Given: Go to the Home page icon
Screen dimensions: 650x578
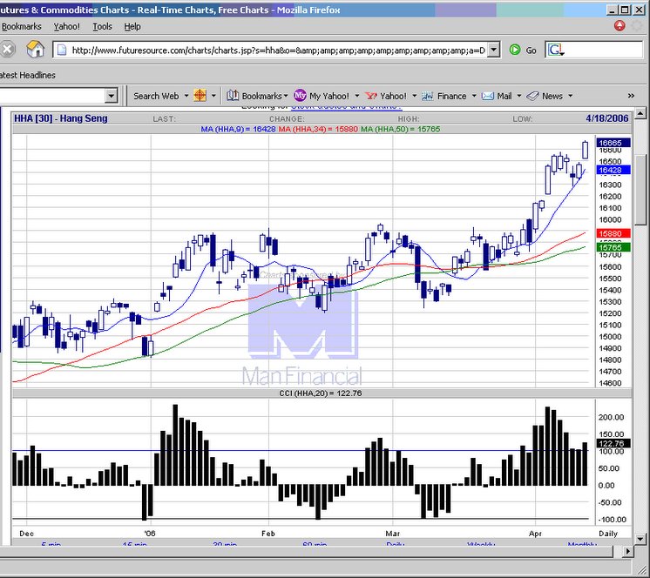Looking at the screenshot, I should point(35,50).
